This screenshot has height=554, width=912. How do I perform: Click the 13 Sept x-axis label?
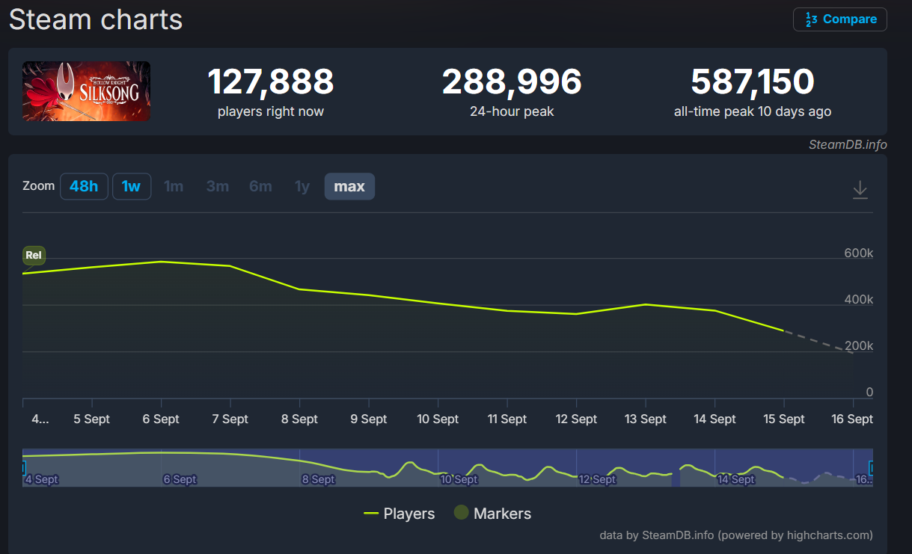pos(645,419)
